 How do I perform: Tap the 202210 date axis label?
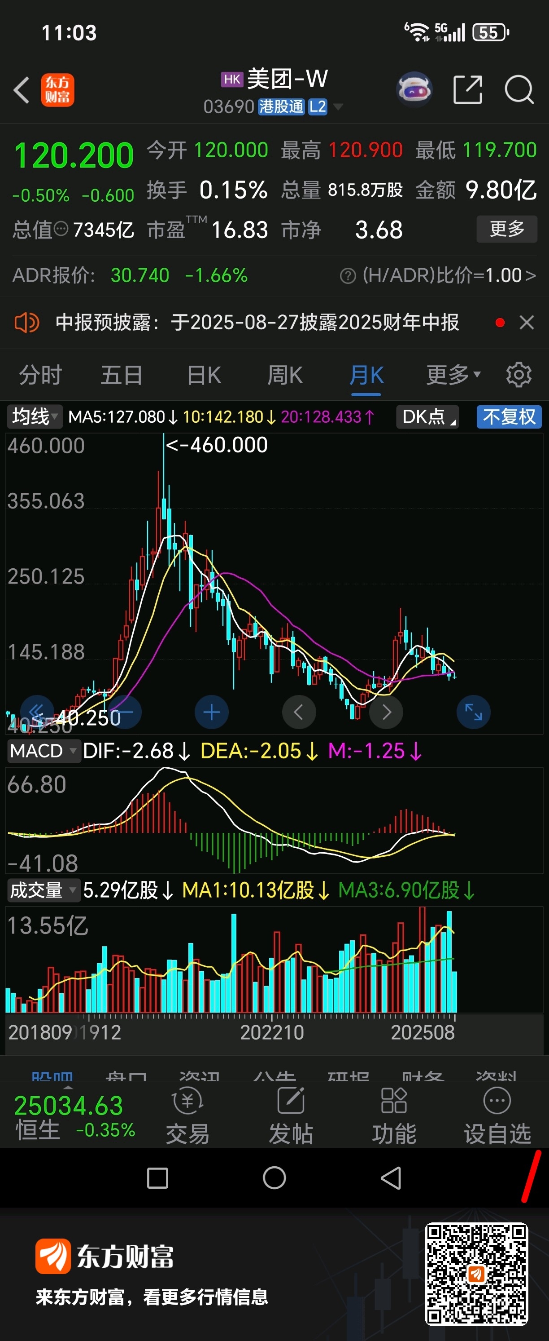(x=272, y=1032)
